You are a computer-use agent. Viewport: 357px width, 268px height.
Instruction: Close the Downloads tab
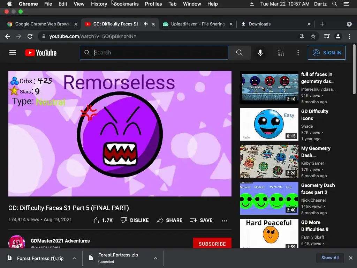[309, 24]
